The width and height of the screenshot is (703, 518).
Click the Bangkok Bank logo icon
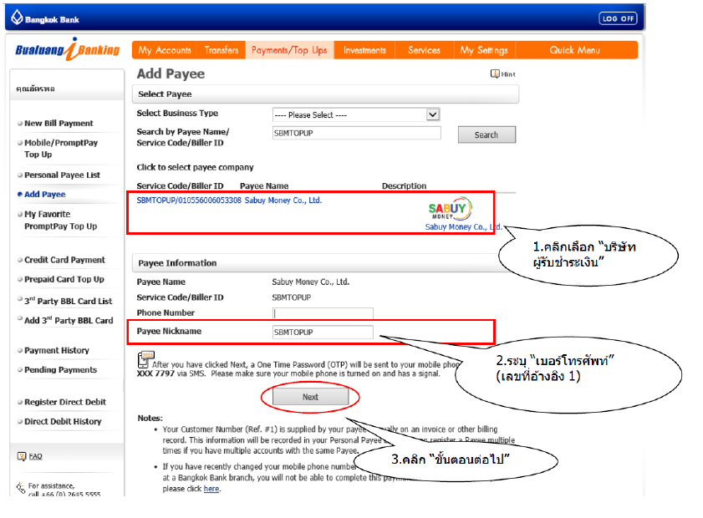pos(17,18)
